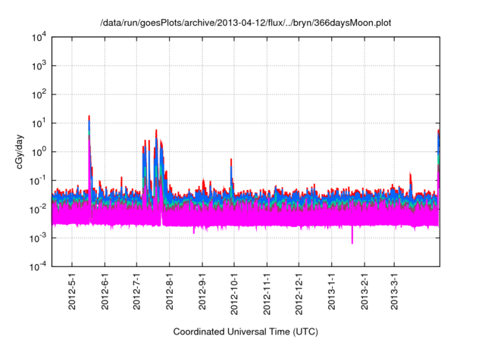Click the tallest red spike in May 2012
Screen dimensions: 485x339
[89, 118]
